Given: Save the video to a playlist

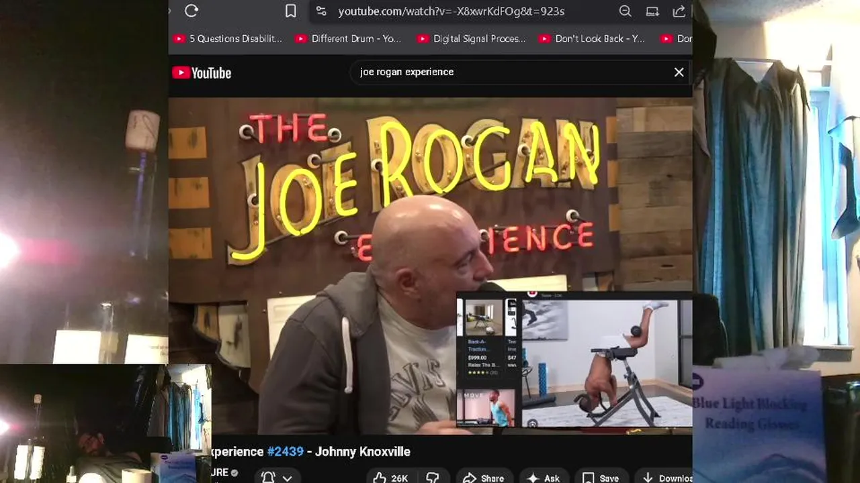Looking at the screenshot, I should 601,478.
